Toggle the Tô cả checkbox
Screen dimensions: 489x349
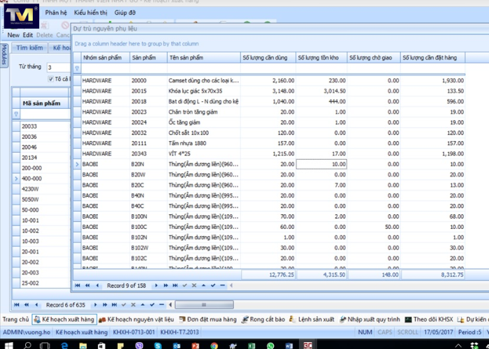(51, 79)
